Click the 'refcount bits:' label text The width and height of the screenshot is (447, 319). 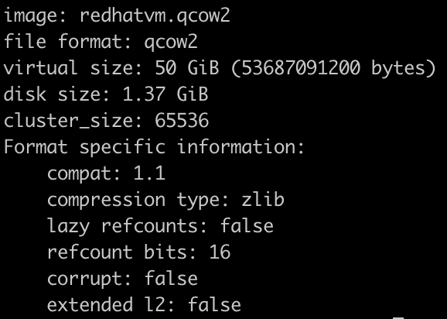point(121,252)
